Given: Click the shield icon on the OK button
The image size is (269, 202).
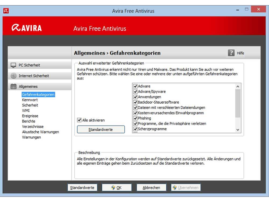Looking at the screenshot, I should (x=113, y=188).
